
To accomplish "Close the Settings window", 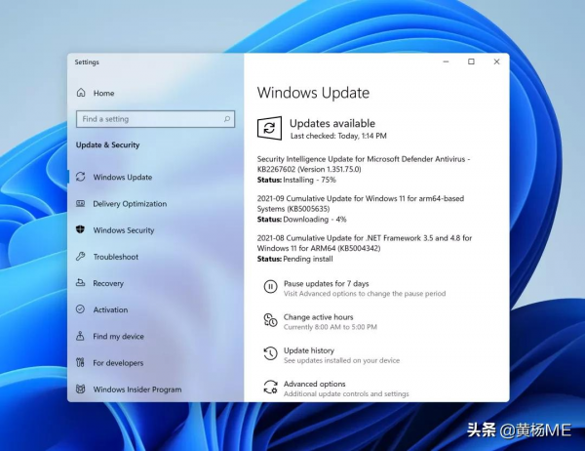I will (x=496, y=61).
